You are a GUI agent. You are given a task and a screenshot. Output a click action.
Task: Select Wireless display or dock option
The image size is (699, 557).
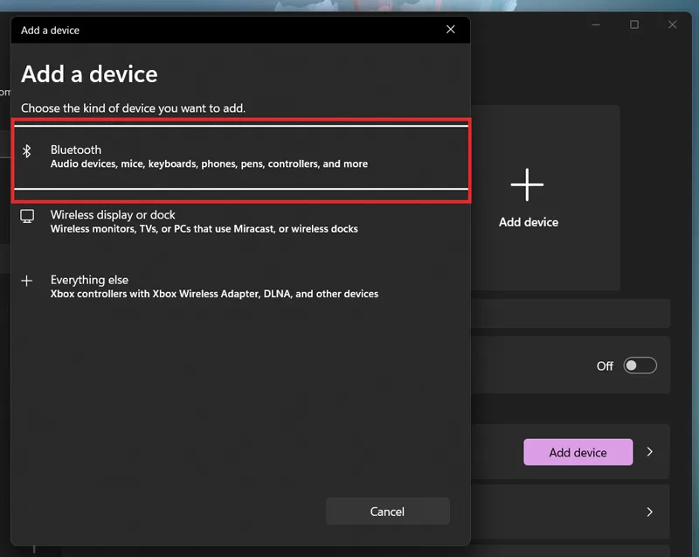(241, 221)
